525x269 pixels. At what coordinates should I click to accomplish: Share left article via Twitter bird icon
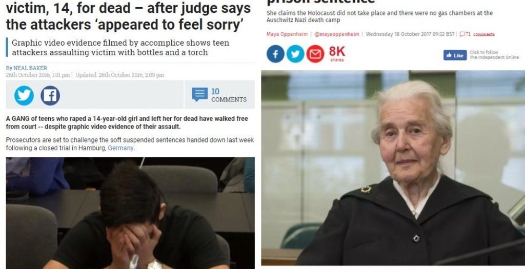pyautogui.click(x=24, y=95)
